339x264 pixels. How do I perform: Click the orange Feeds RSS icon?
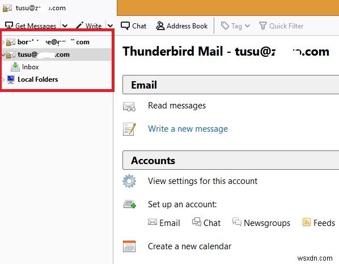click(306, 222)
